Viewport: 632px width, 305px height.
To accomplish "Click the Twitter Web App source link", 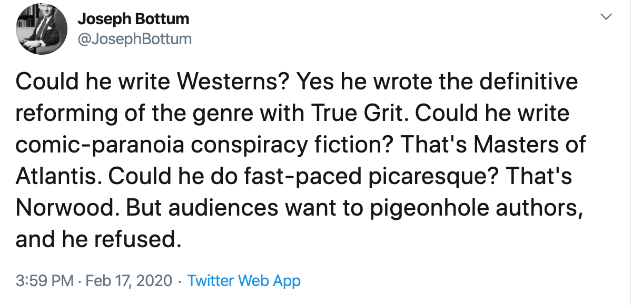I will tap(244, 281).
